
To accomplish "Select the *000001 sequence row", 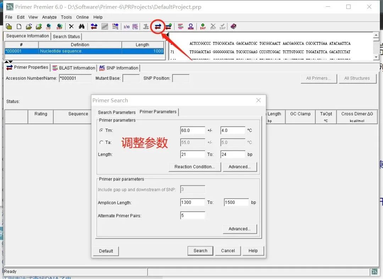I will (x=84, y=51).
